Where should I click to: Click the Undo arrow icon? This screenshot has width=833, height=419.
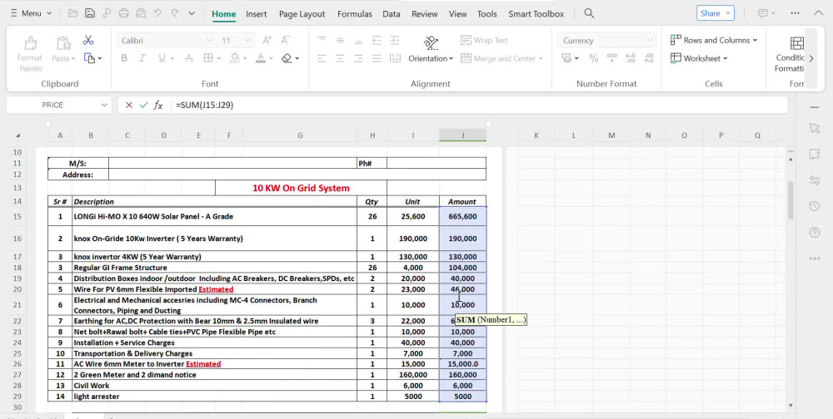pyautogui.click(x=157, y=13)
